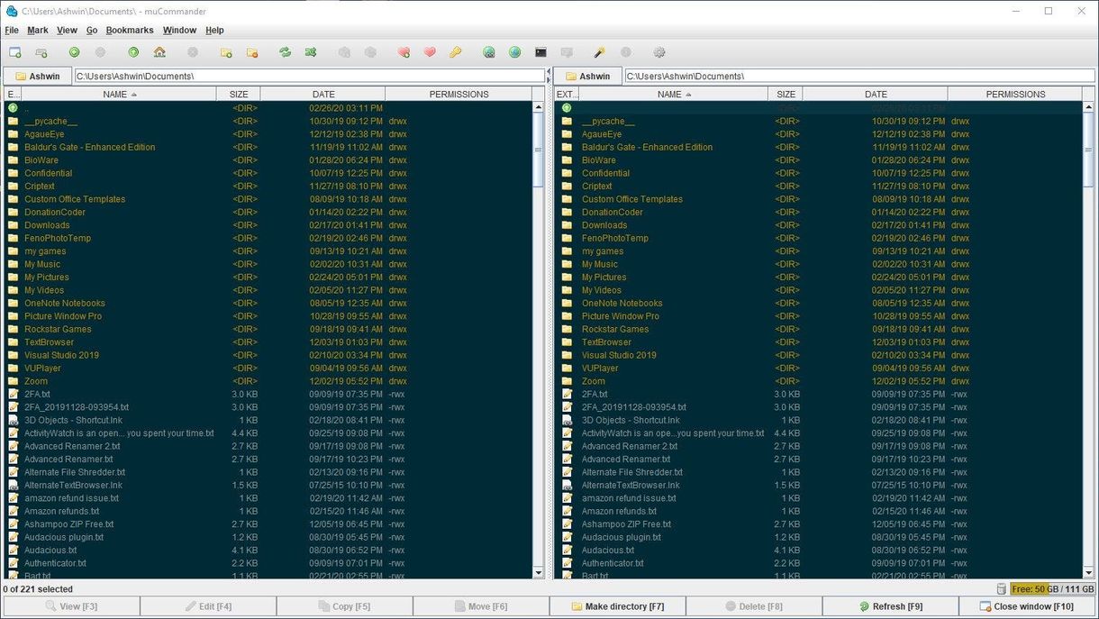Sort left panel by SIZE column

point(239,94)
